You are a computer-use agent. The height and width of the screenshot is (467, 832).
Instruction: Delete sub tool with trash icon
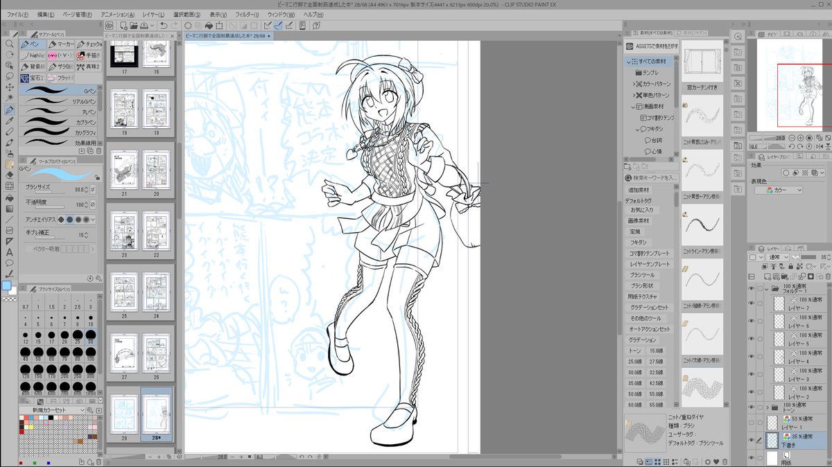(x=98, y=150)
